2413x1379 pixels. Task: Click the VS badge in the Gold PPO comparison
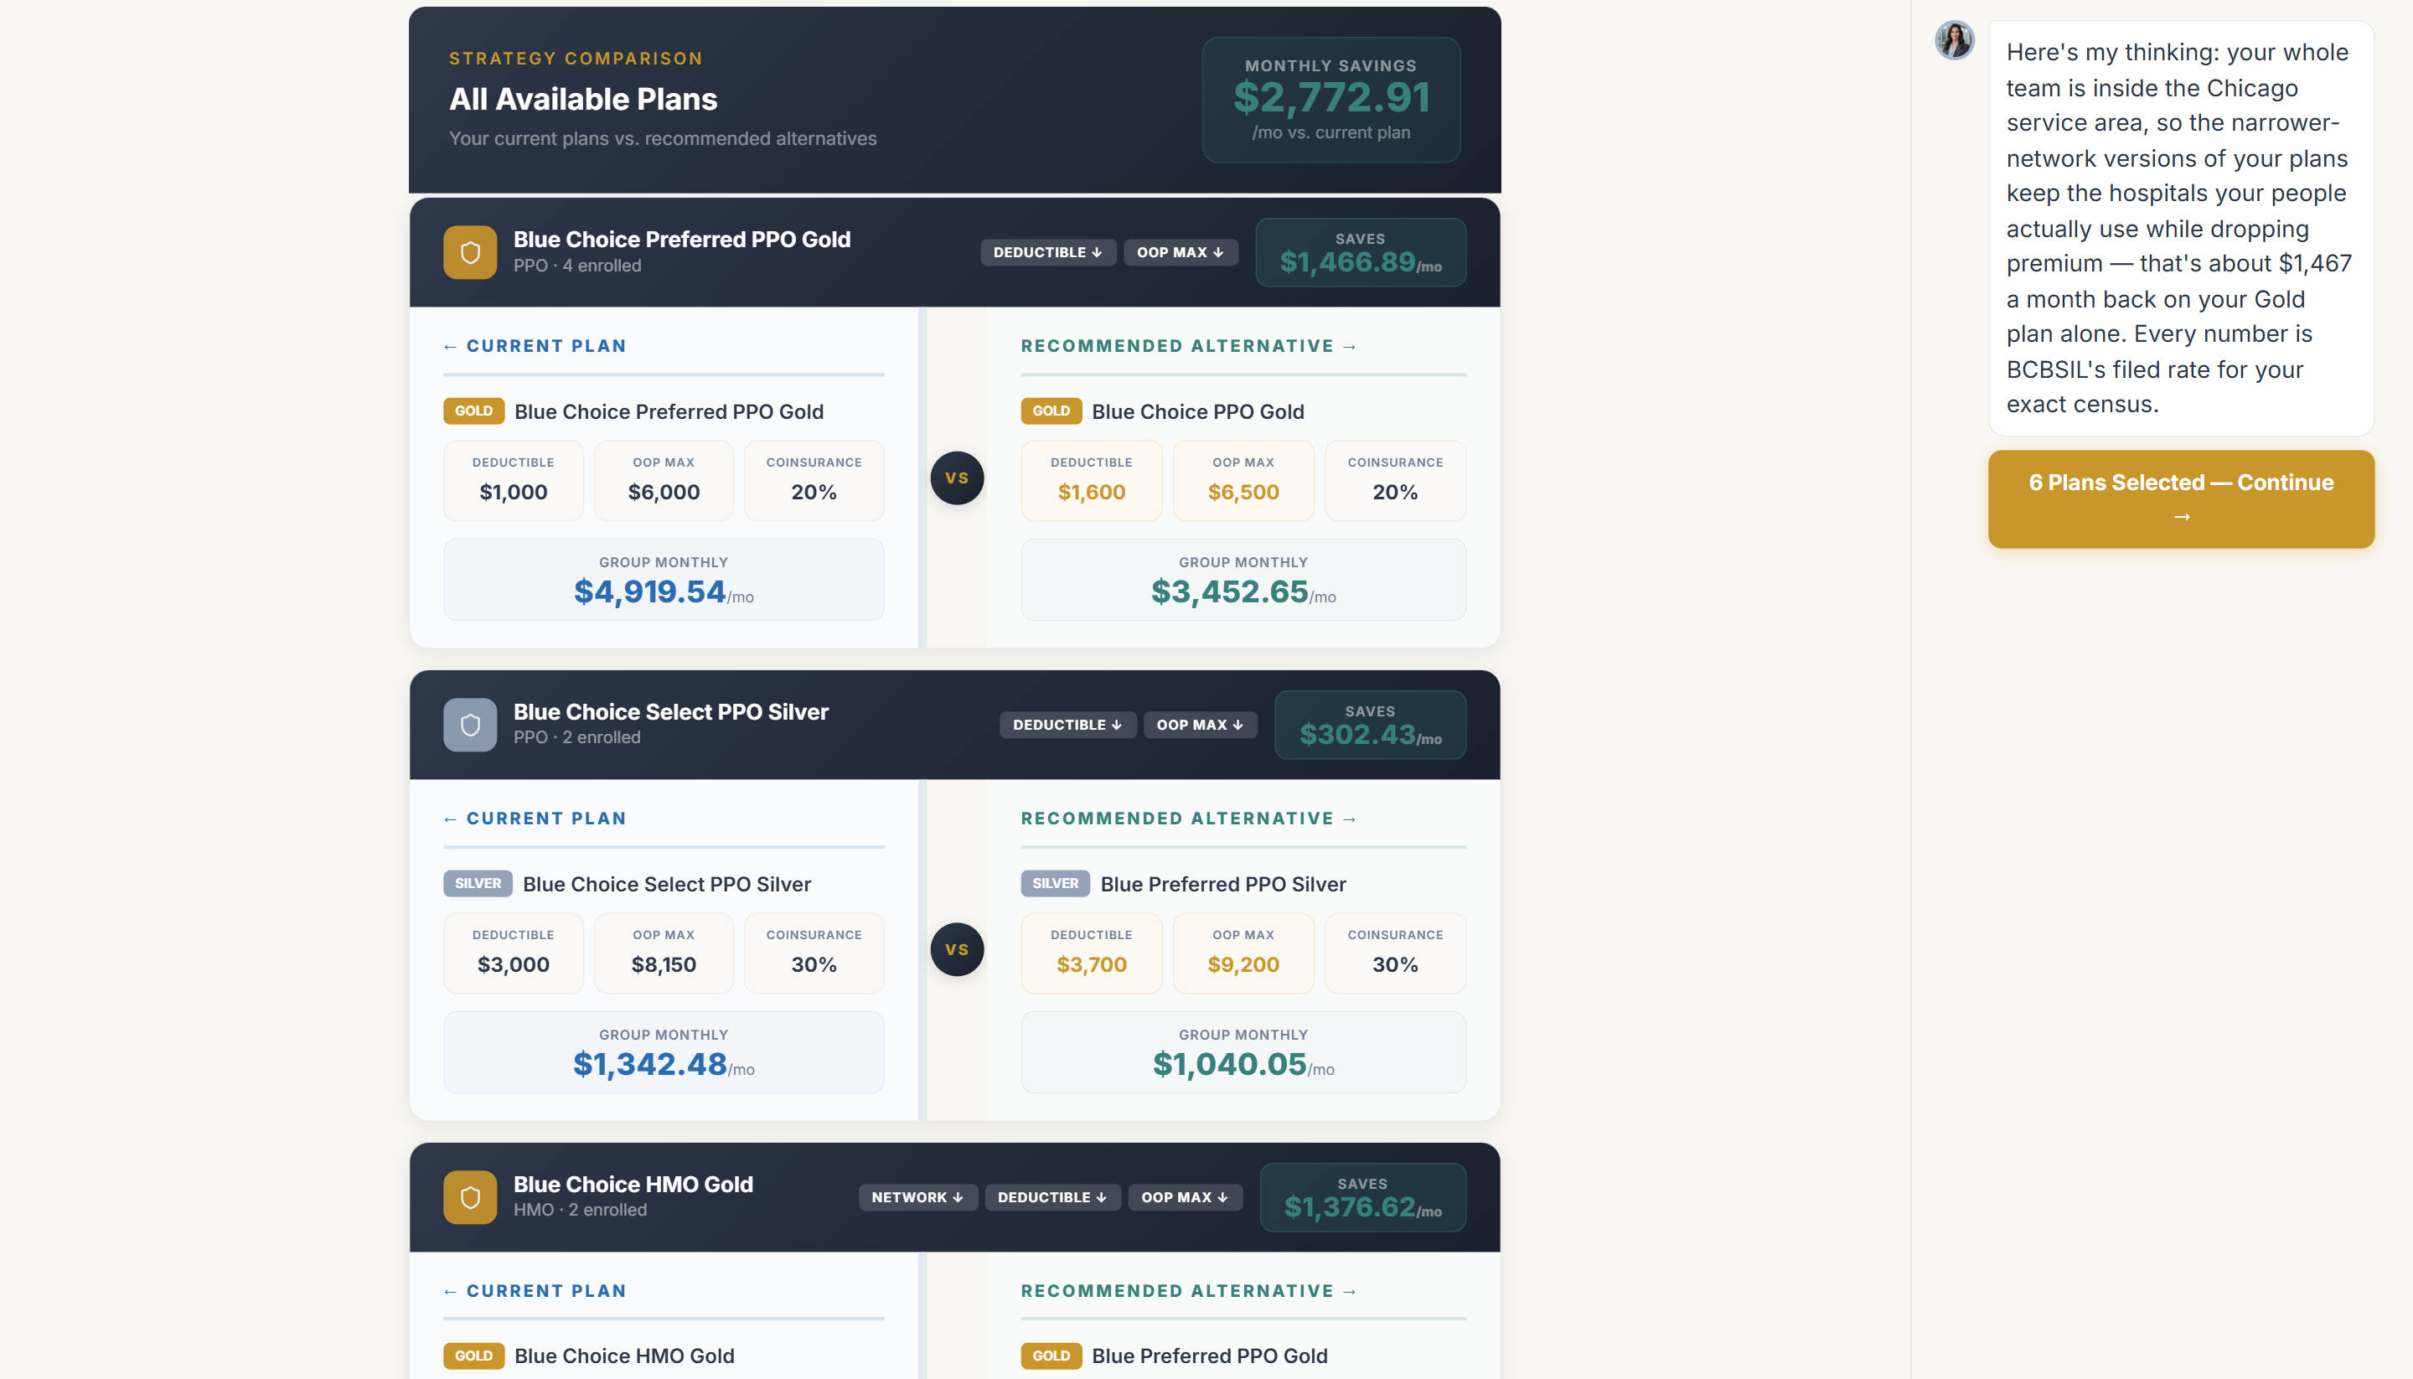click(957, 478)
